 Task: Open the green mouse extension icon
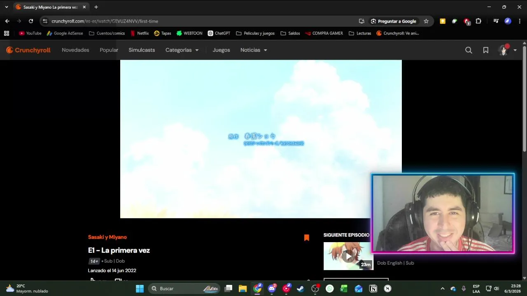click(455, 21)
